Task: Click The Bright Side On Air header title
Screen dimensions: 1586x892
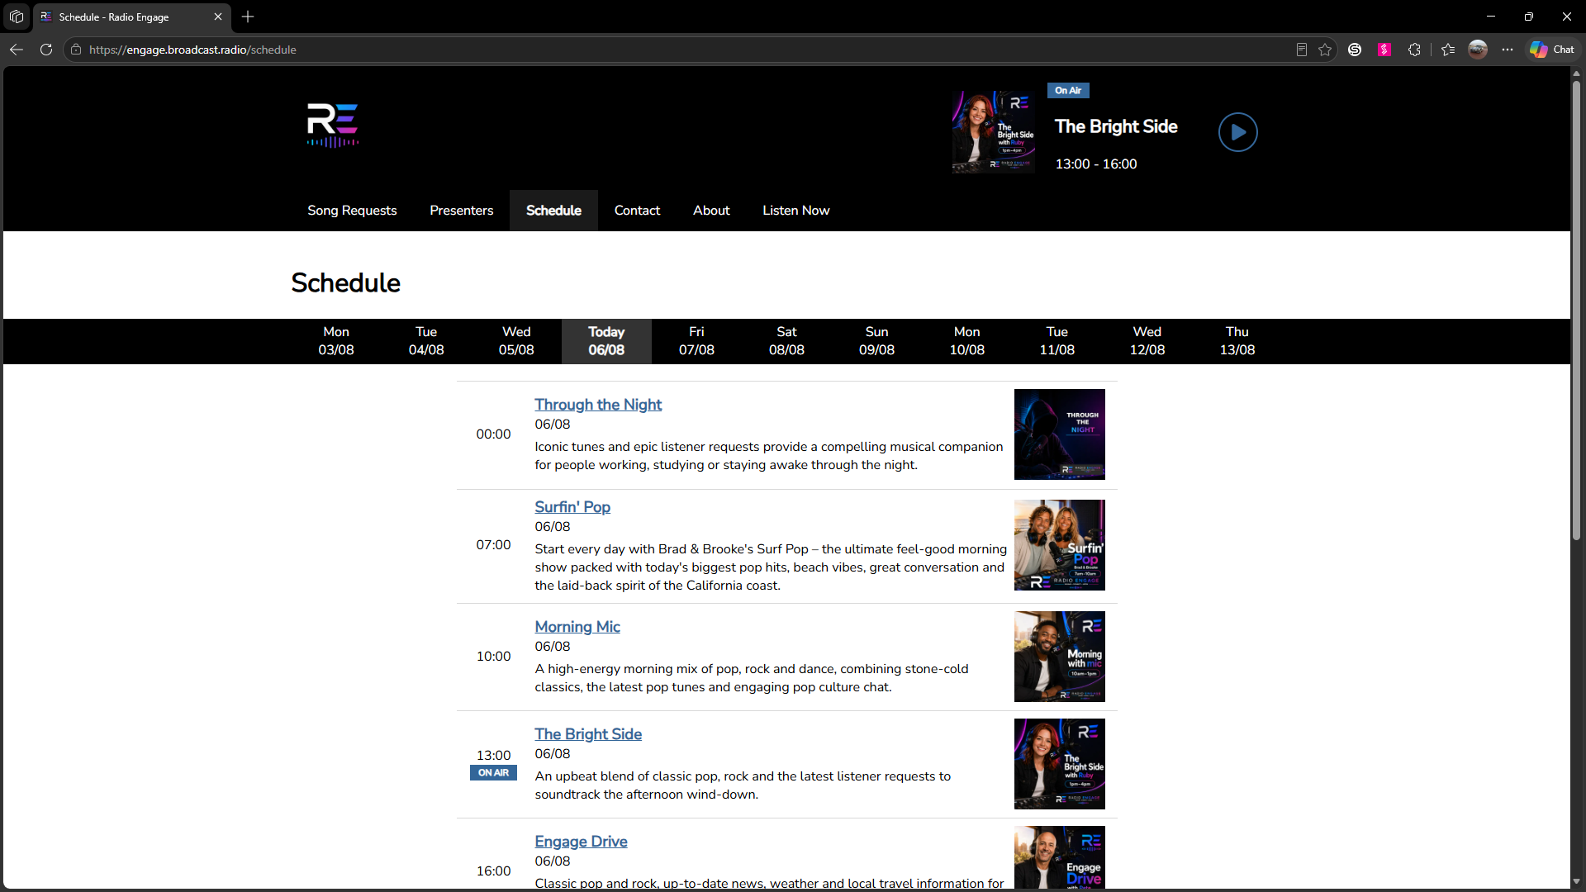Action: (1116, 126)
